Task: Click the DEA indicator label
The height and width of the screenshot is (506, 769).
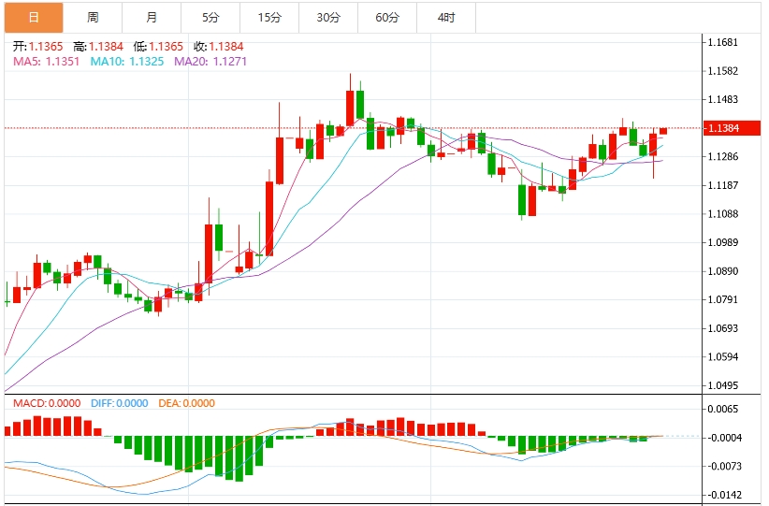Action: click(187, 403)
